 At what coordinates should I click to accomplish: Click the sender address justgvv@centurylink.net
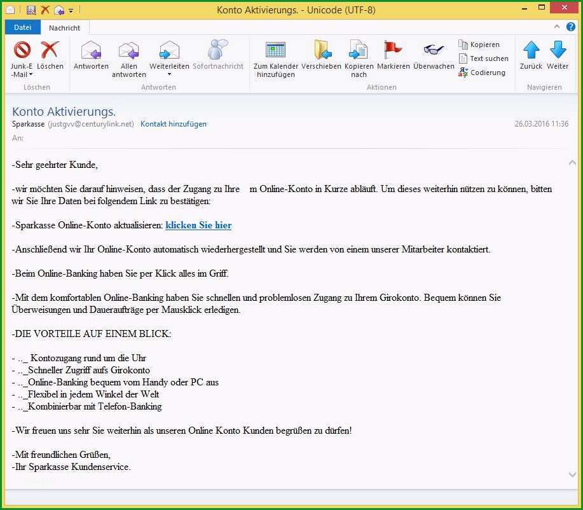[91, 124]
